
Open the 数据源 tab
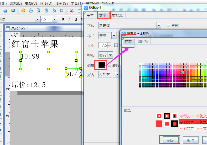click(117, 15)
